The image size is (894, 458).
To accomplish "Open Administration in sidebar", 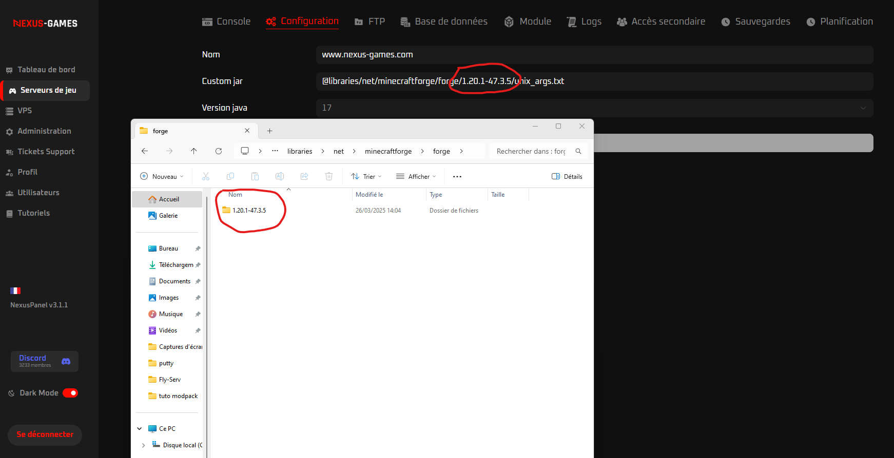I will (38, 131).
